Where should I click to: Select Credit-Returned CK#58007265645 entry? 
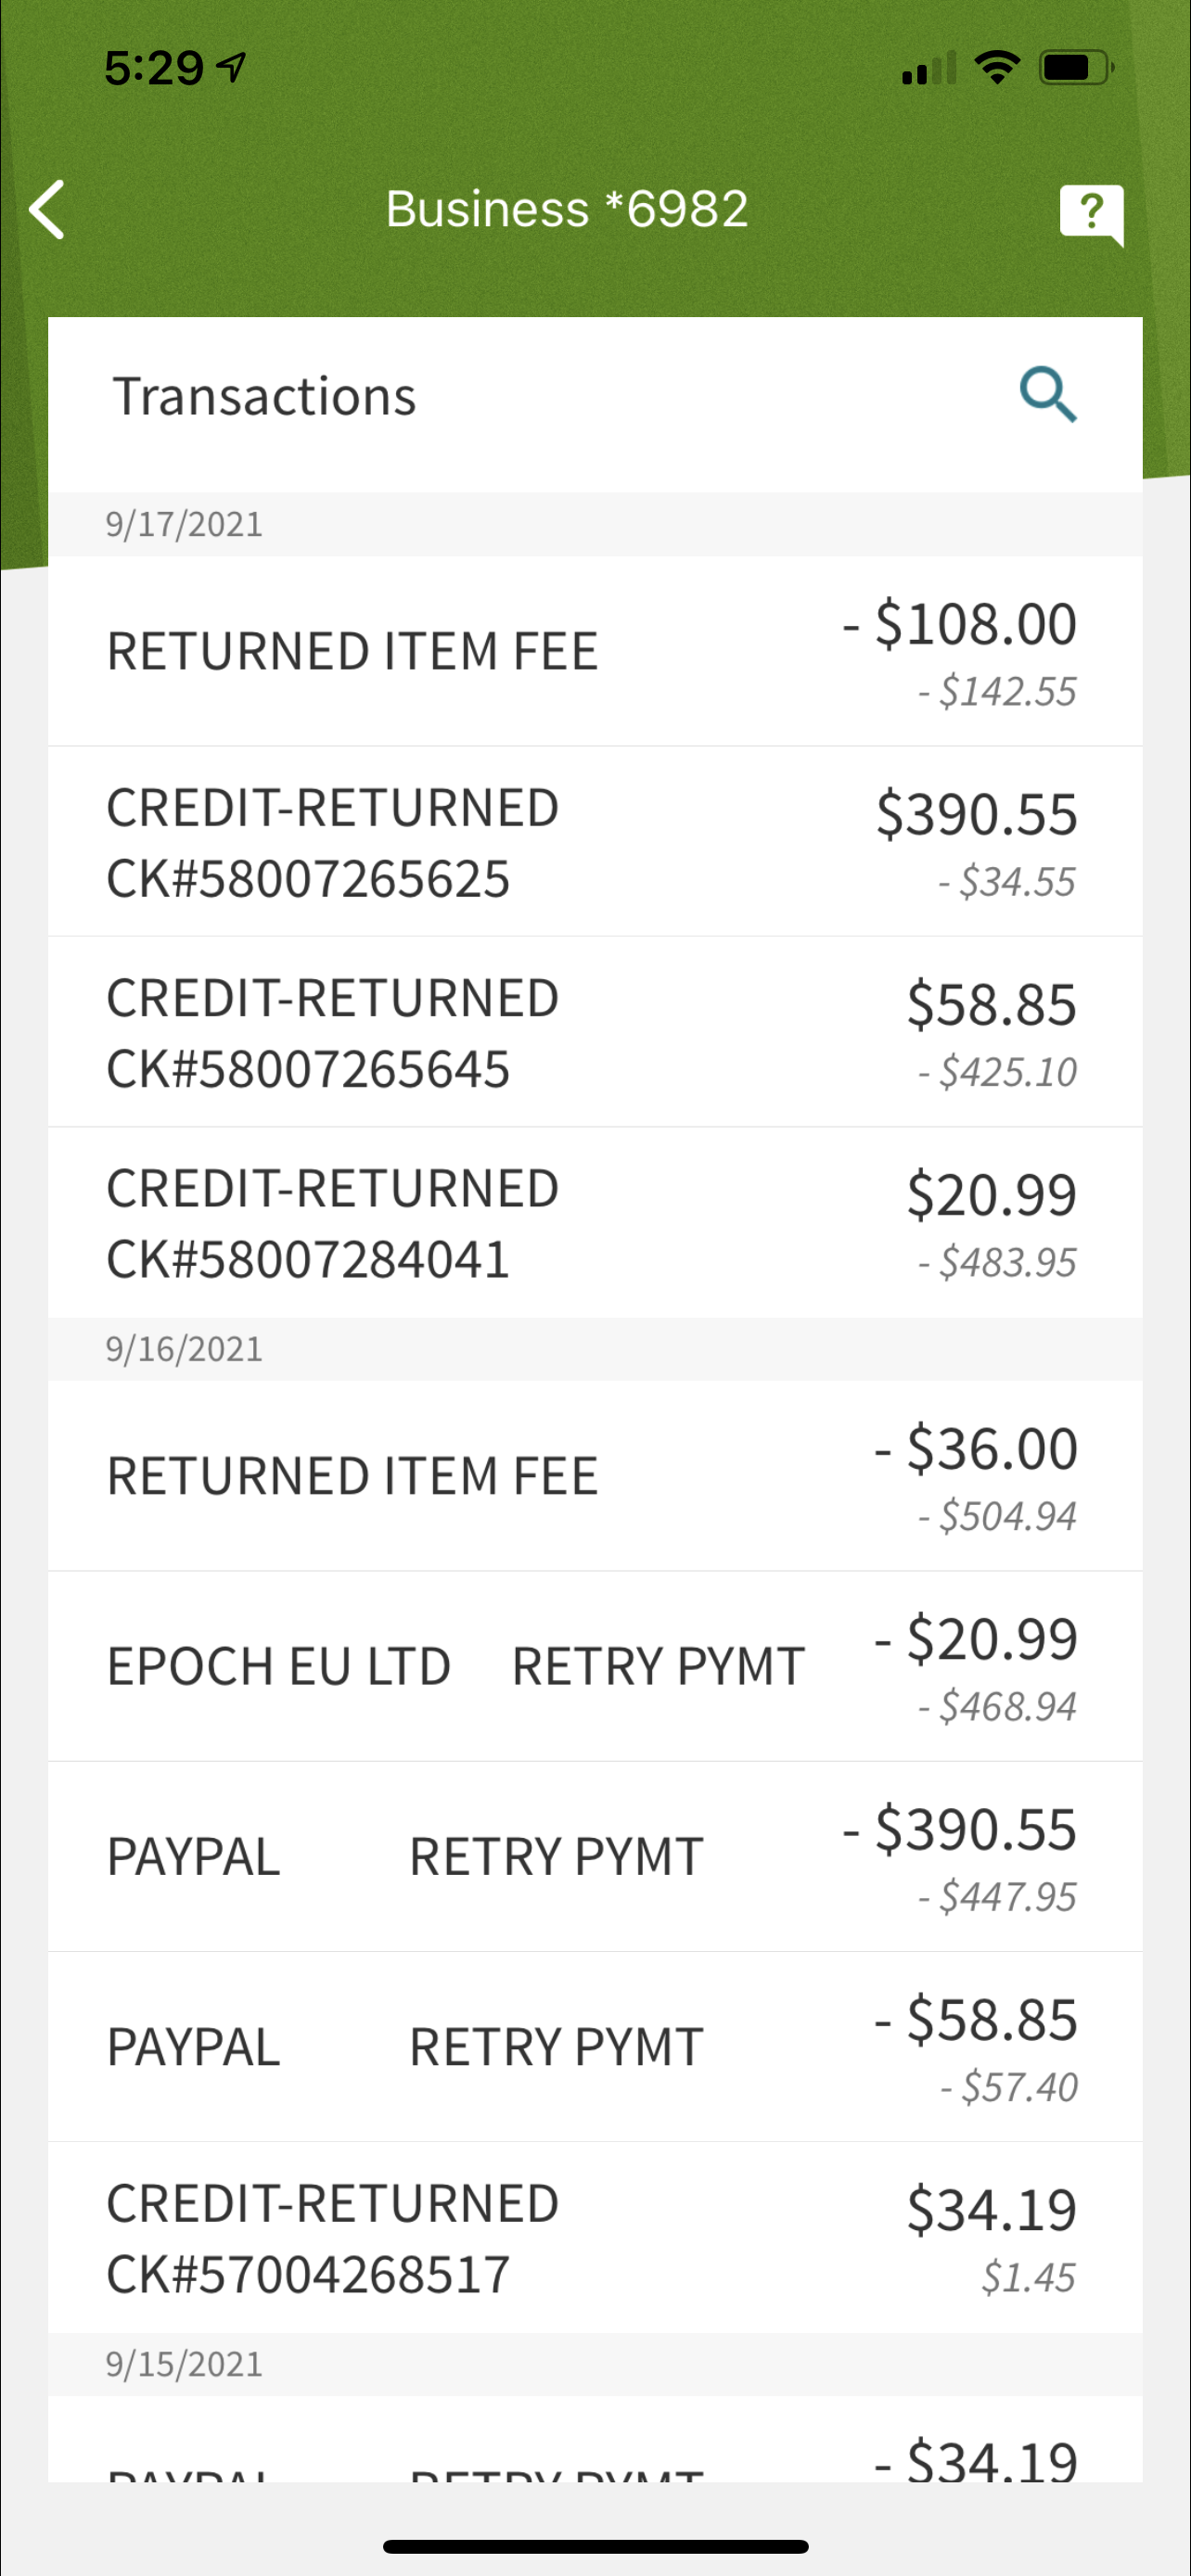click(595, 1032)
